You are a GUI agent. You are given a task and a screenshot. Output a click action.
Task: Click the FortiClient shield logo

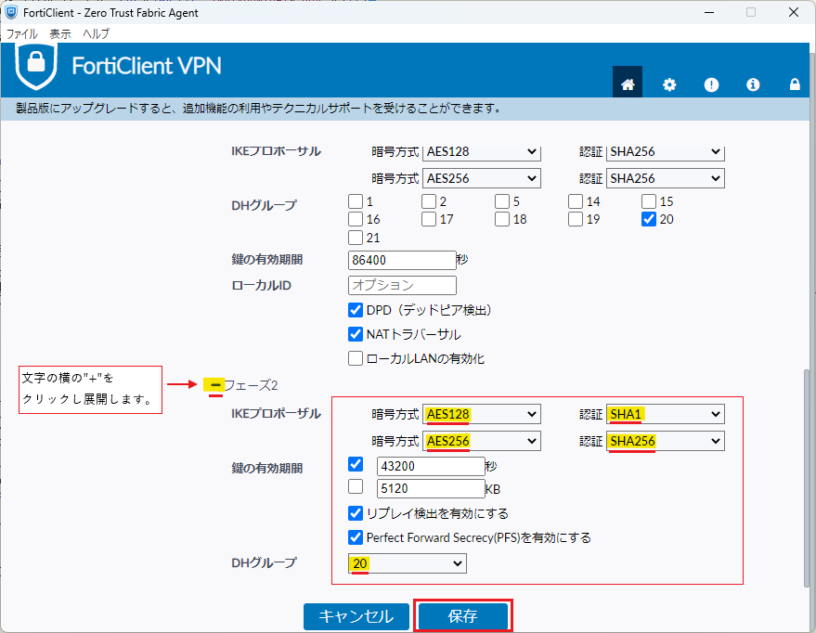[x=36, y=66]
